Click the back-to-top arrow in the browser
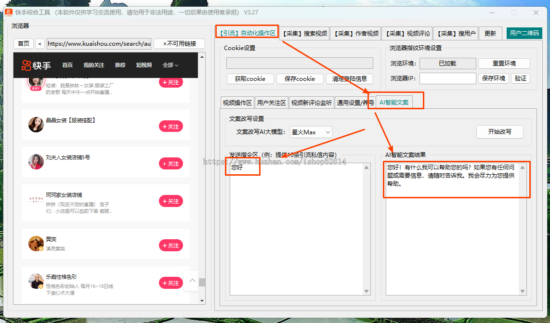This screenshot has width=550, height=323. [x=192, y=281]
